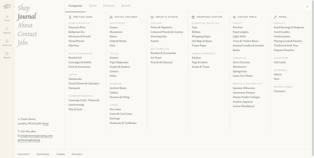Image resolution: width=314 pixels, height=158 pixels.
Task: Open the Stickers category
Action: (196, 57)
